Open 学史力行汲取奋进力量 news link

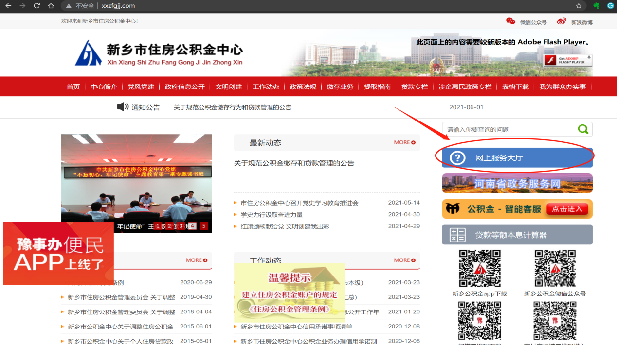point(272,214)
